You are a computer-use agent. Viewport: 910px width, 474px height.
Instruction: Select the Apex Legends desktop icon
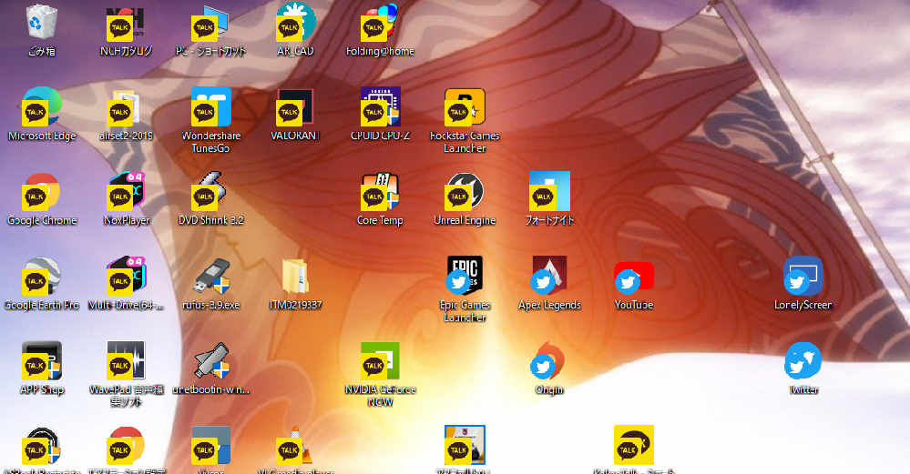click(x=549, y=276)
